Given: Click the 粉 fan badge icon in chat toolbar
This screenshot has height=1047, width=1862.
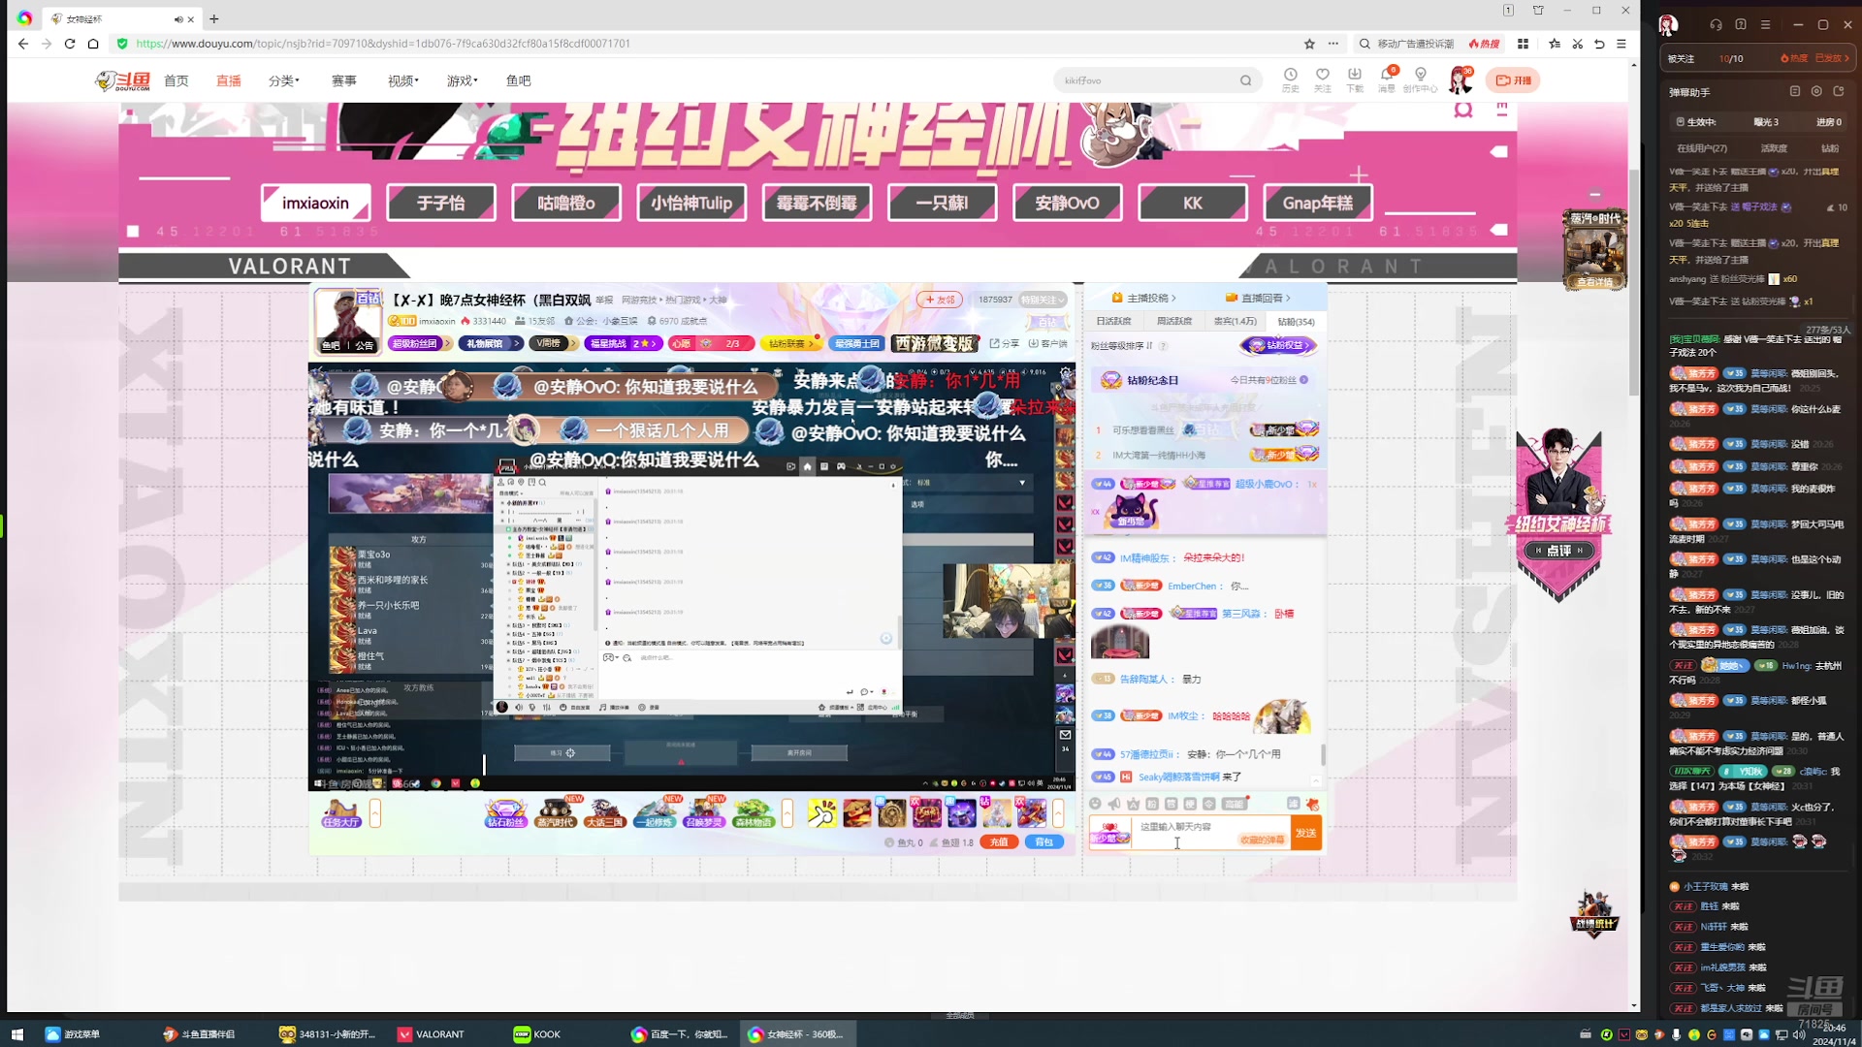Looking at the screenshot, I should coord(1151,804).
